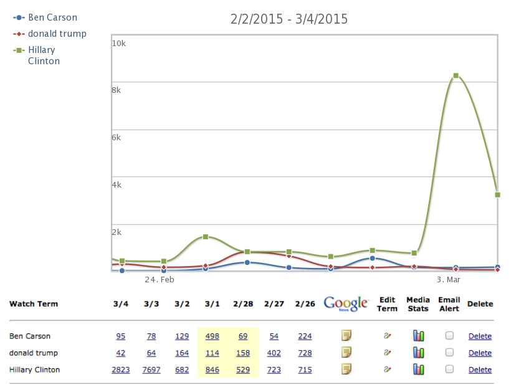Delete the Hillary Clinton watch term
The image size is (511, 392).
click(x=480, y=370)
